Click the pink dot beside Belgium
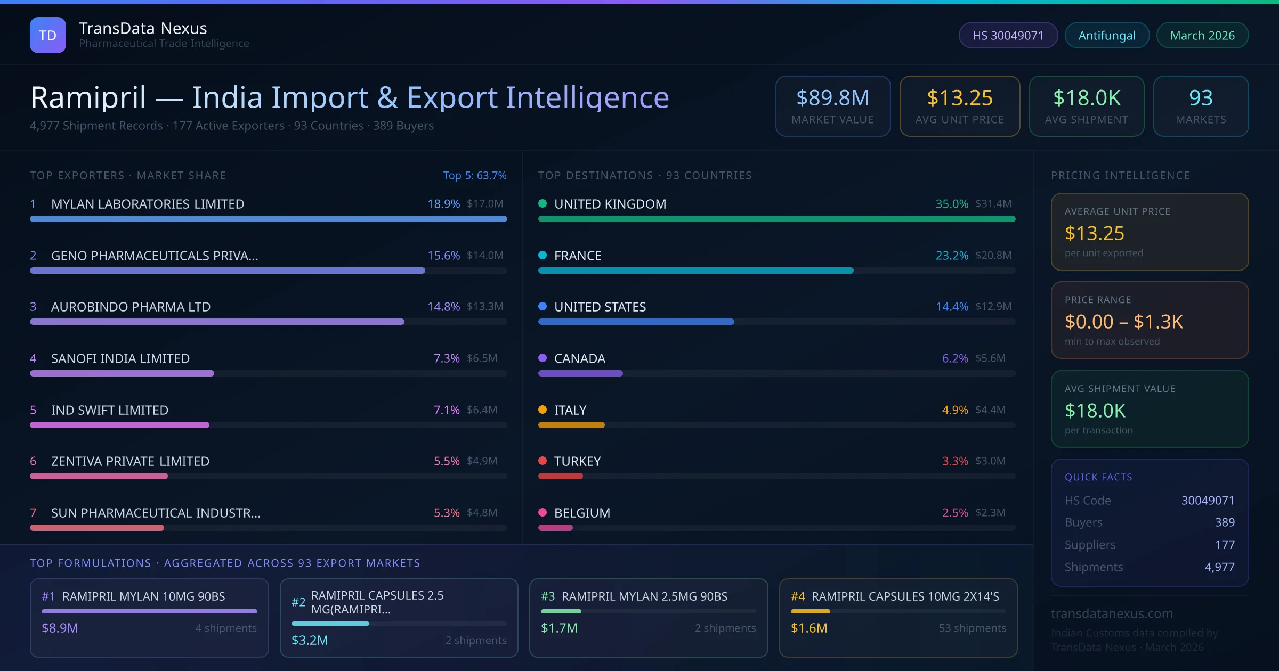The height and width of the screenshot is (671, 1279). 543,512
